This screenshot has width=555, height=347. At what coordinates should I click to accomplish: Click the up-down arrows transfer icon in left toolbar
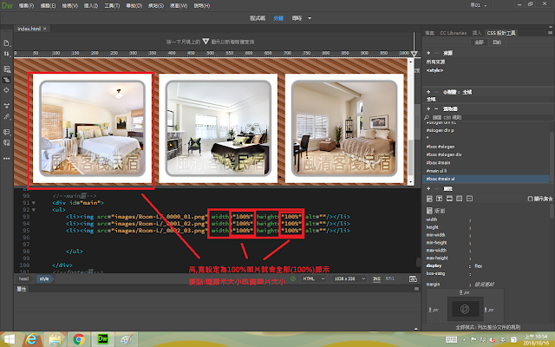pyautogui.click(x=6, y=54)
